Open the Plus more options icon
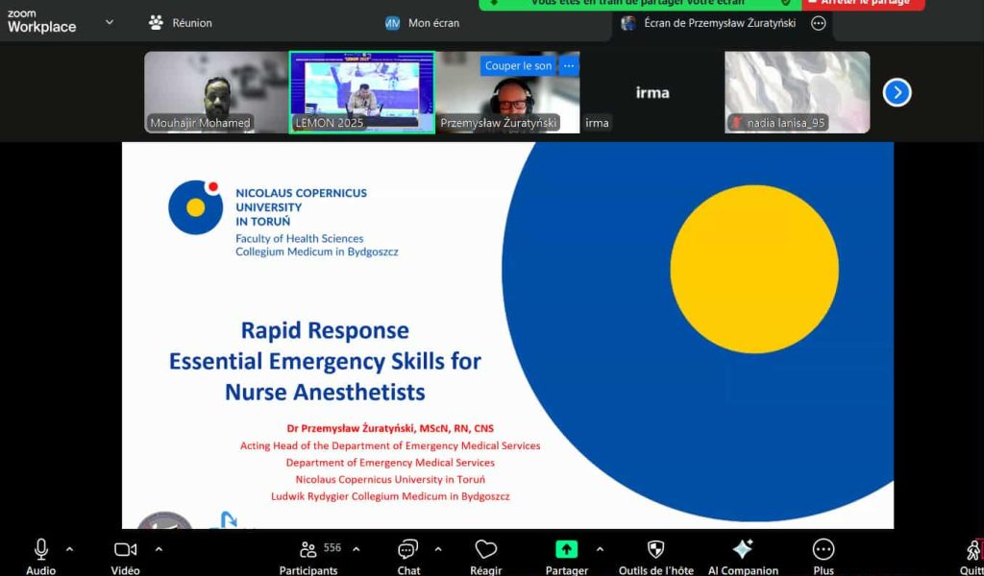 (x=824, y=549)
